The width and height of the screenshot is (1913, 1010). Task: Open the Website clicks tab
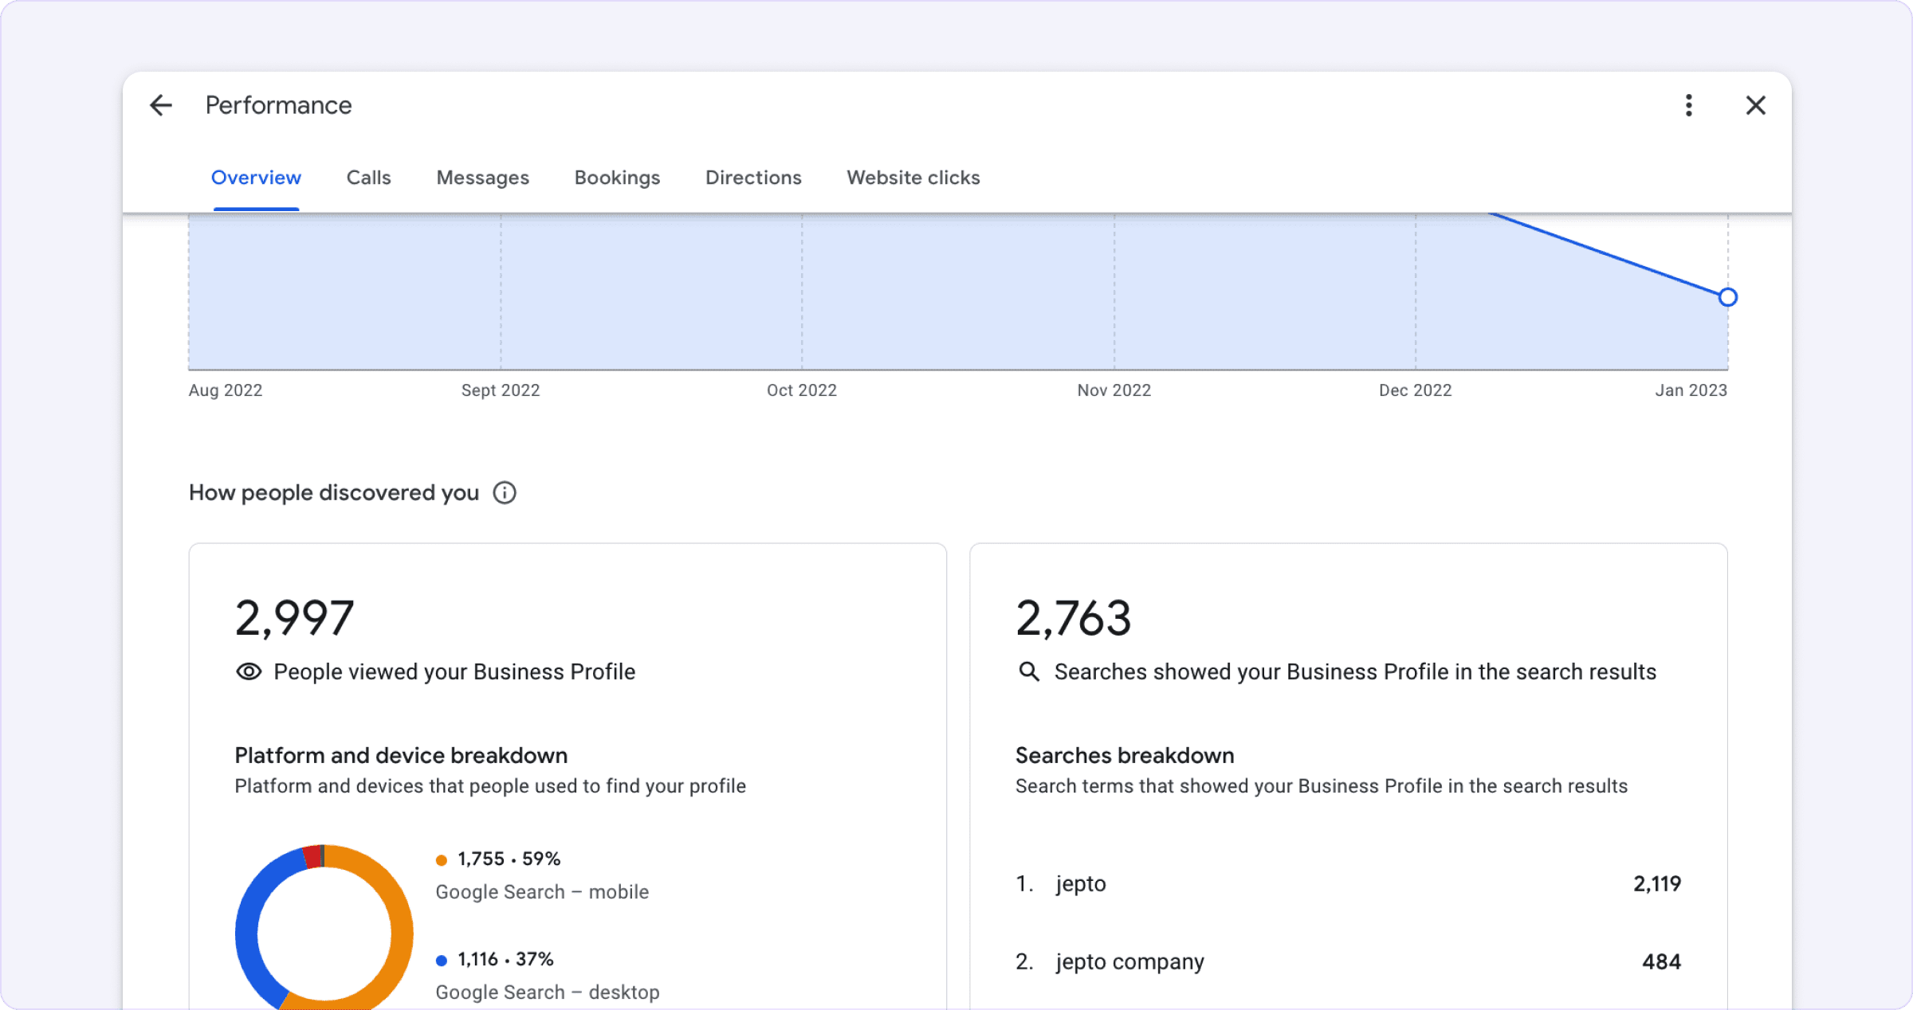pyautogui.click(x=913, y=178)
